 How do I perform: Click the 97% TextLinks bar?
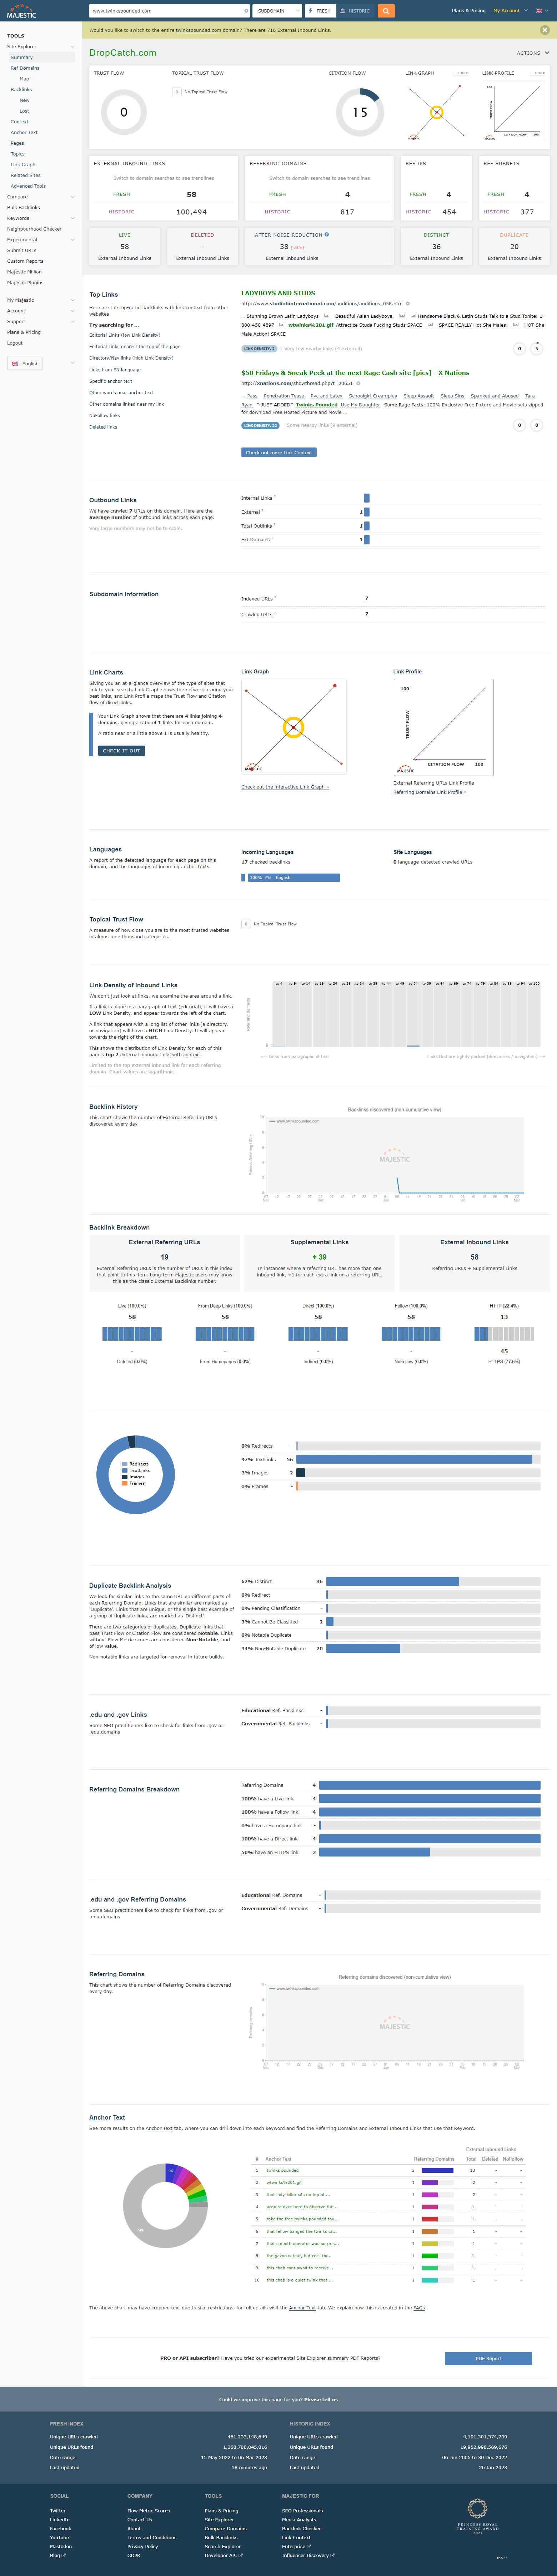tap(414, 1459)
